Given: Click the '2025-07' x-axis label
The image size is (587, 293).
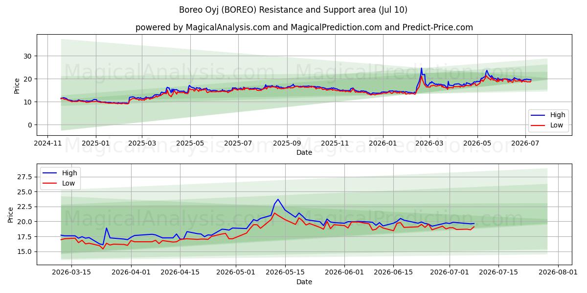Looking at the screenshot, I should [x=238, y=144].
